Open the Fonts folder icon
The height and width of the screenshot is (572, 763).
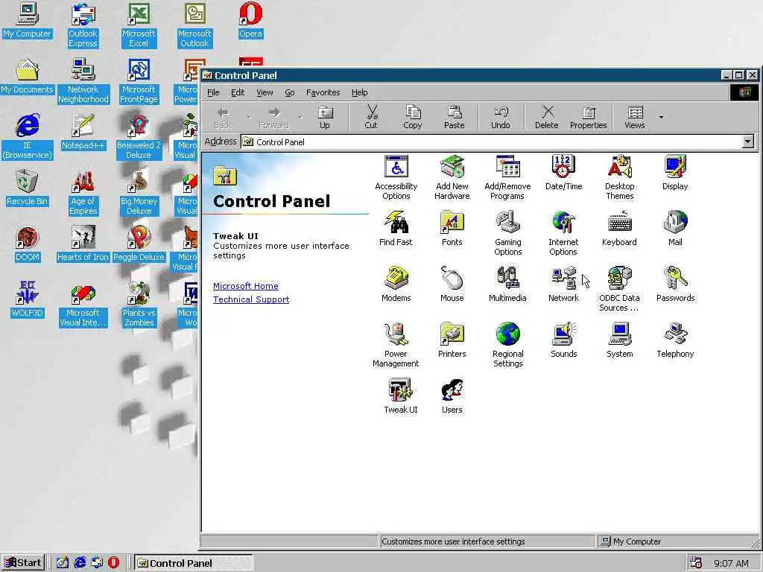pyautogui.click(x=452, y=229)
